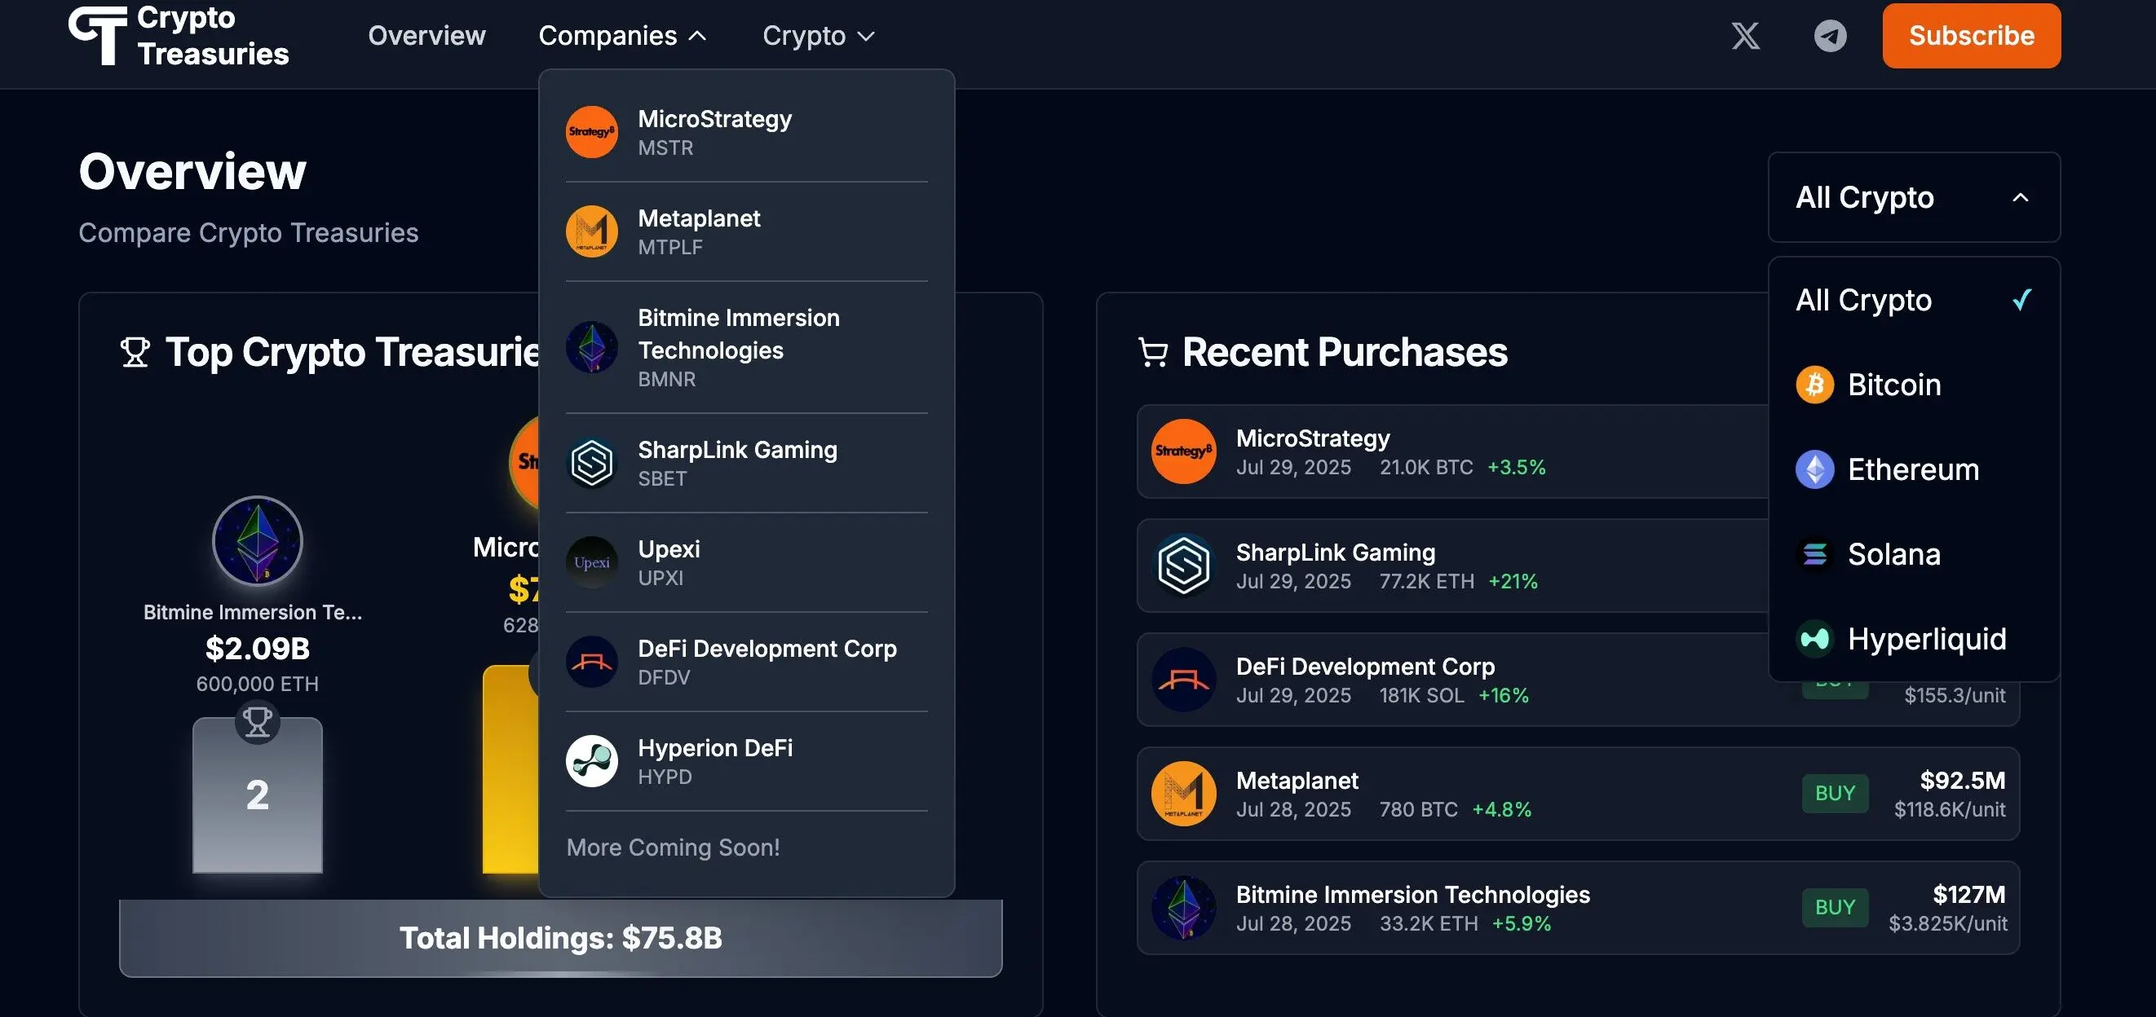2156x1017 pixels.
Task: Click the Hyperion DeFi logo in Companies menu
Action: (592, 761)
